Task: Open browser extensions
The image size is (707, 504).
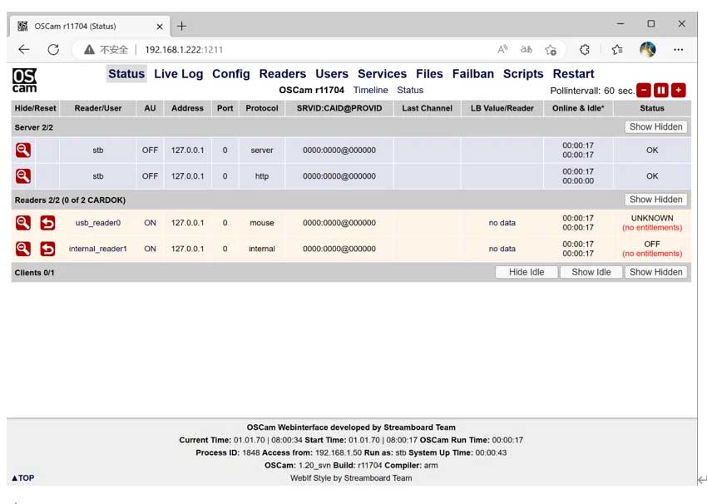Action: pos(585,50)
